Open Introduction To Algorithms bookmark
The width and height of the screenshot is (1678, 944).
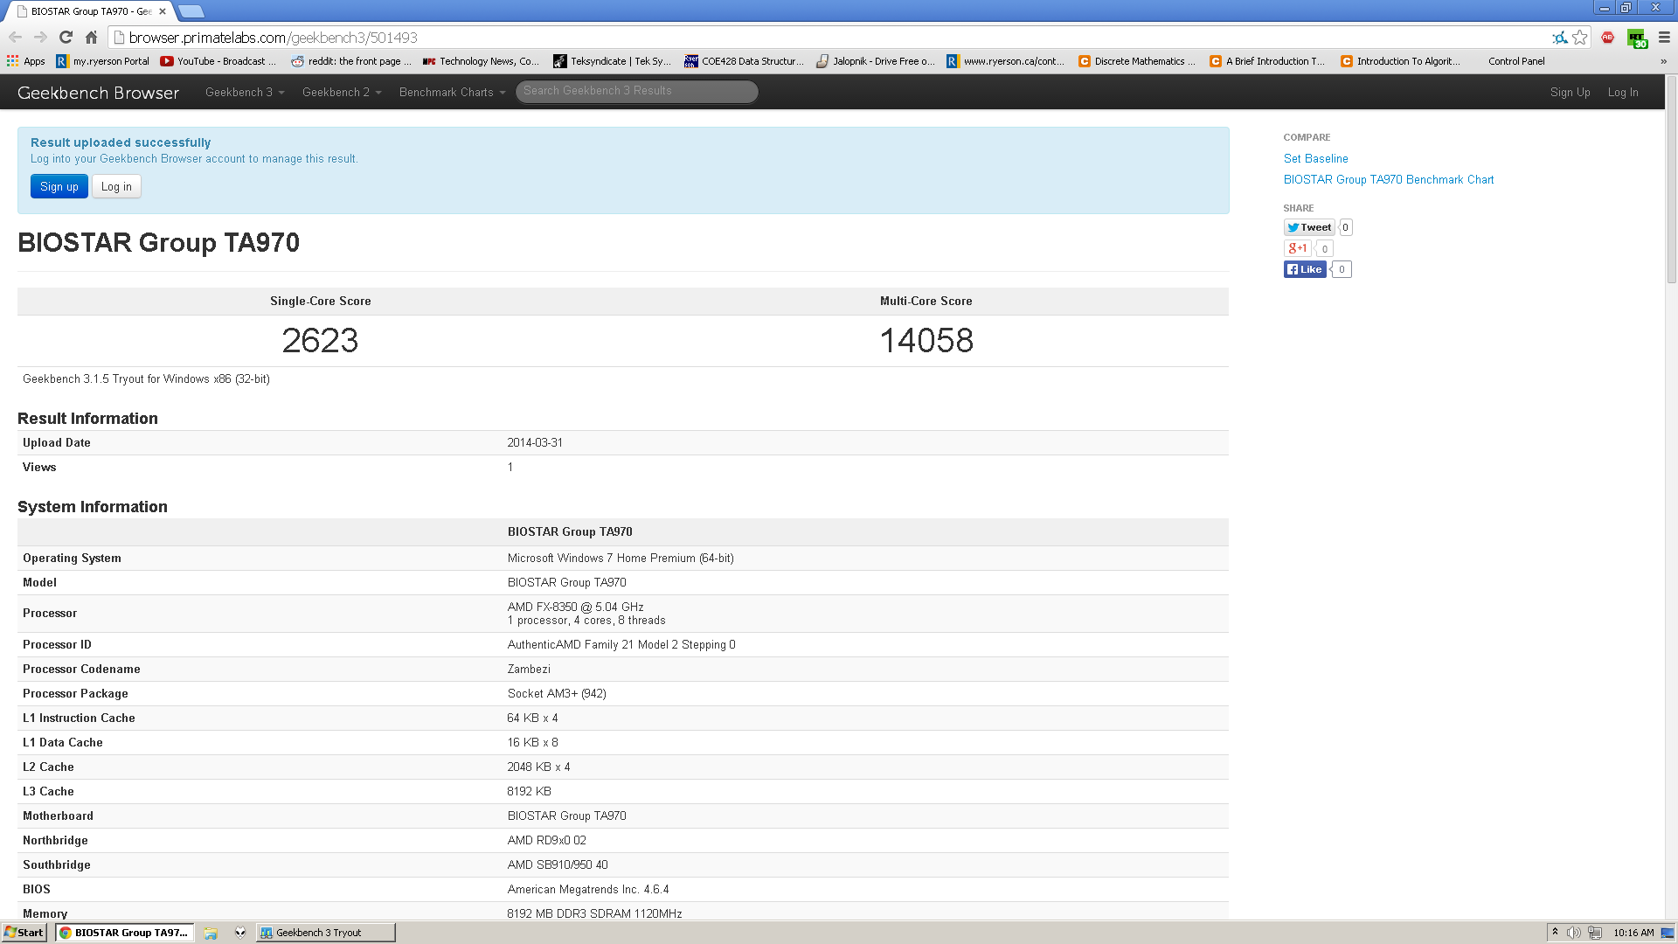click(x=1400, y=61)
